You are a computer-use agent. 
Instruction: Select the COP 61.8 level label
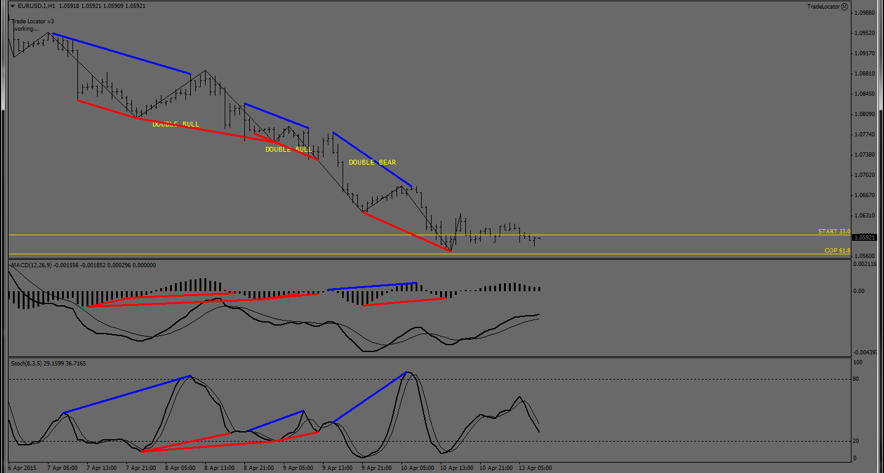tap(837, 251)
